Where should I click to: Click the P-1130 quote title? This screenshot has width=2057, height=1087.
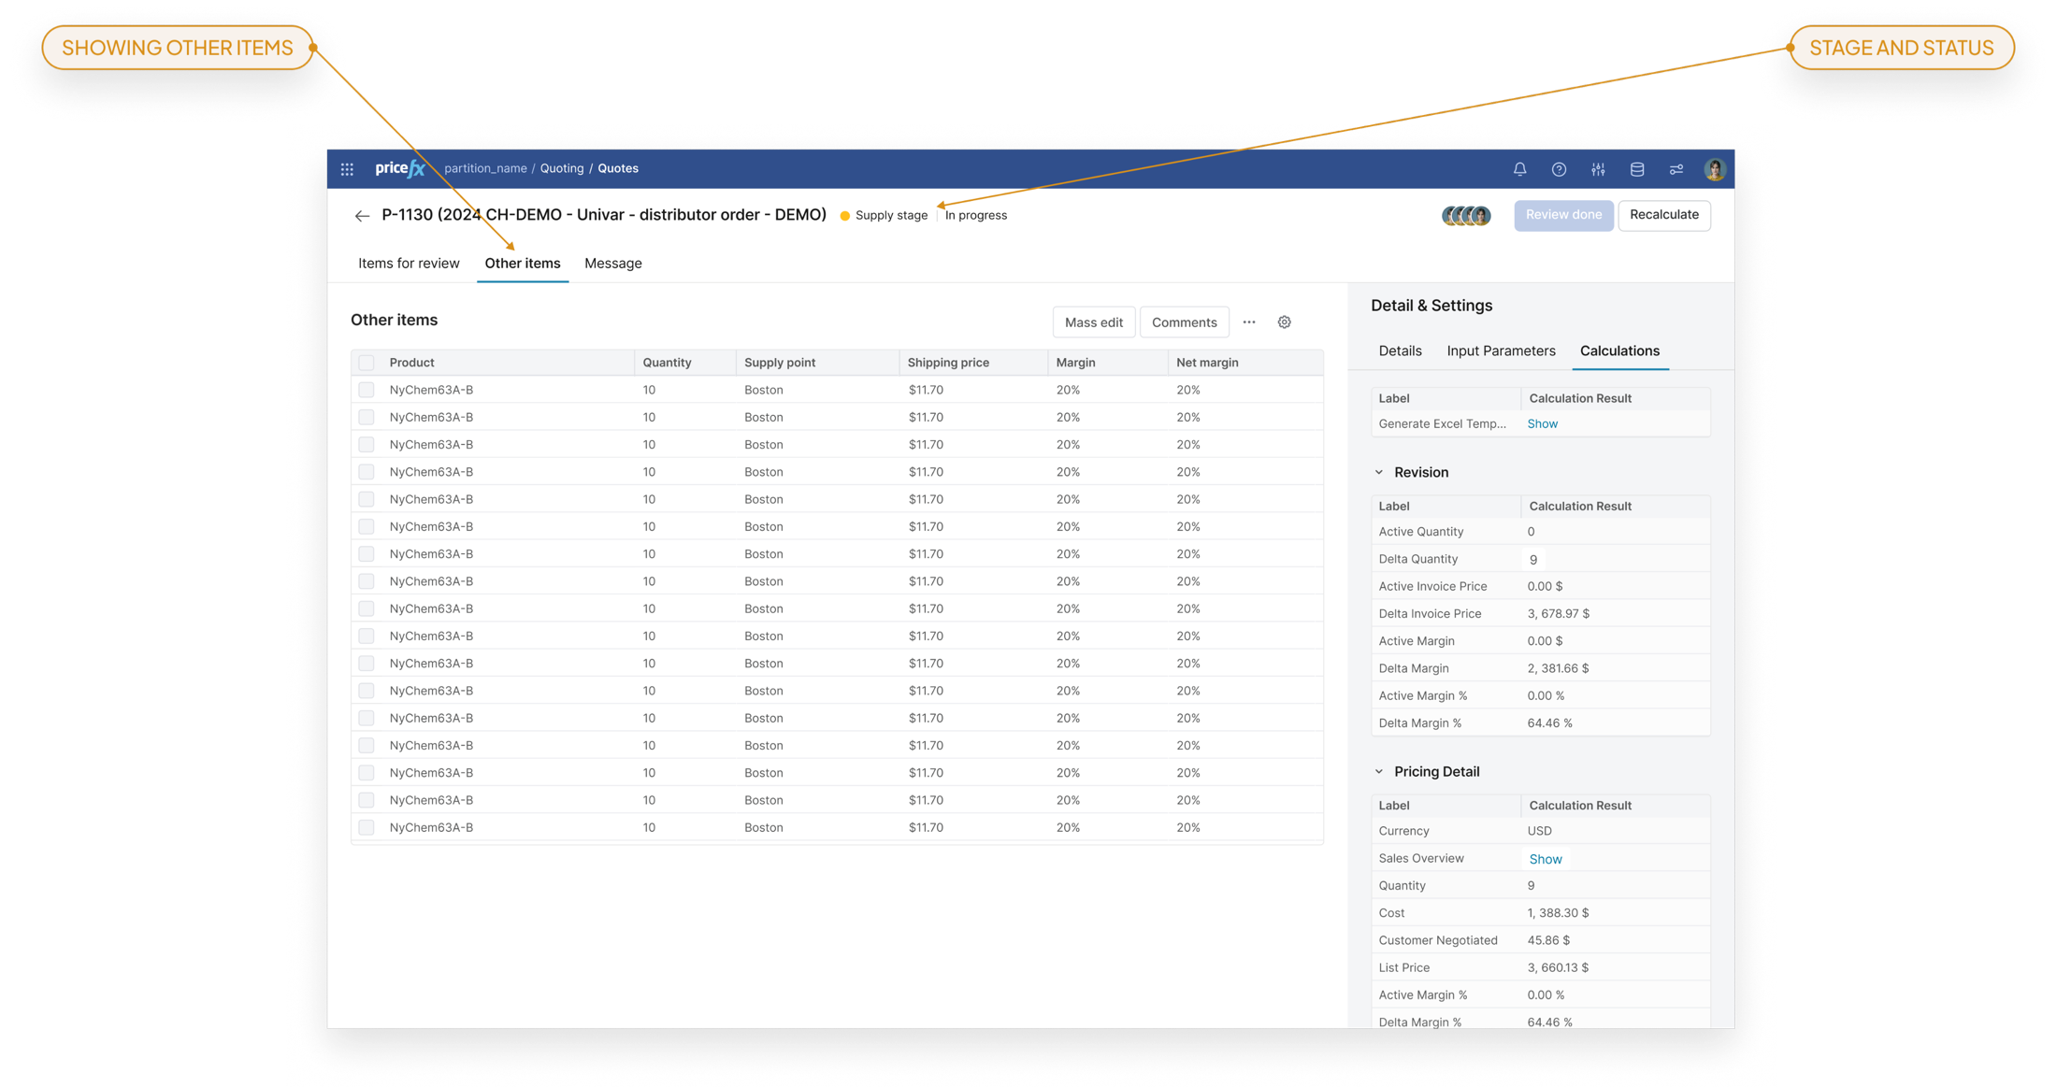point(604,215)
